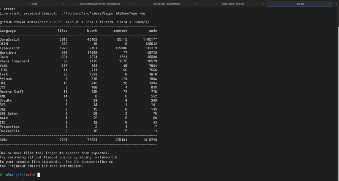Click the 'YAML' language row label
Screen dimensions: 339x181
[4, 66]
